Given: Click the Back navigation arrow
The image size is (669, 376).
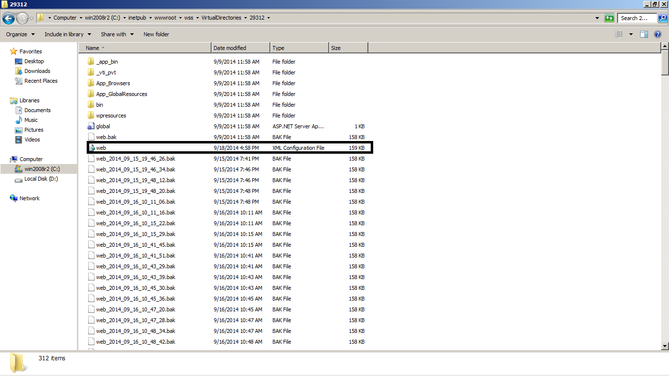Looking at the screenshot, I should click(x=8, y=18).
